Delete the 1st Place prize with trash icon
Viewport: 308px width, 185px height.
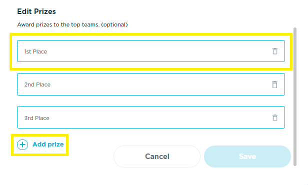(x=275, y=51)
